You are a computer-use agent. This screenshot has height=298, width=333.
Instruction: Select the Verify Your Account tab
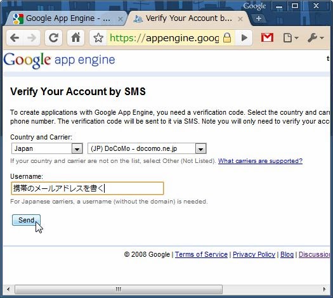click(x=188, y=18)
